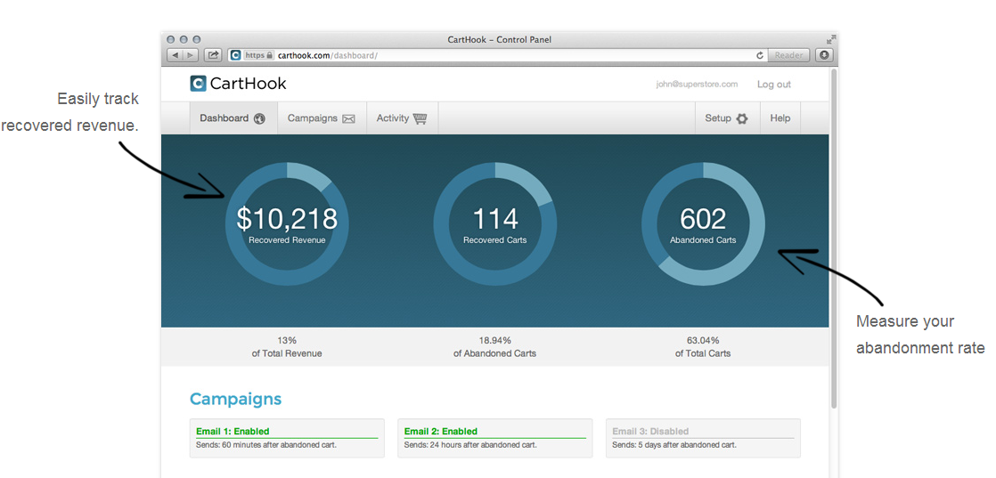Click the 63.04% of Total Carts text
The height and width of the screenshot is (478, 996).
coord(703,346)
